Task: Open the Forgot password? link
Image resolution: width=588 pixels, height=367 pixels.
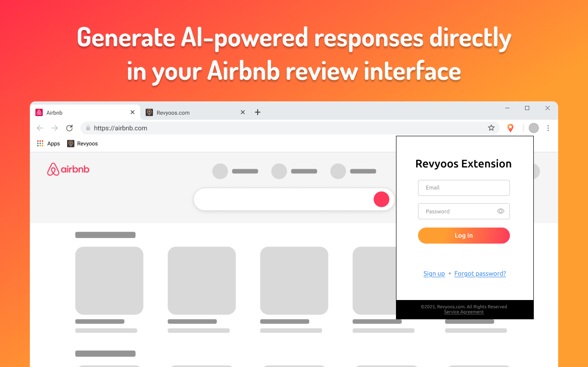Action: point(480,273)
